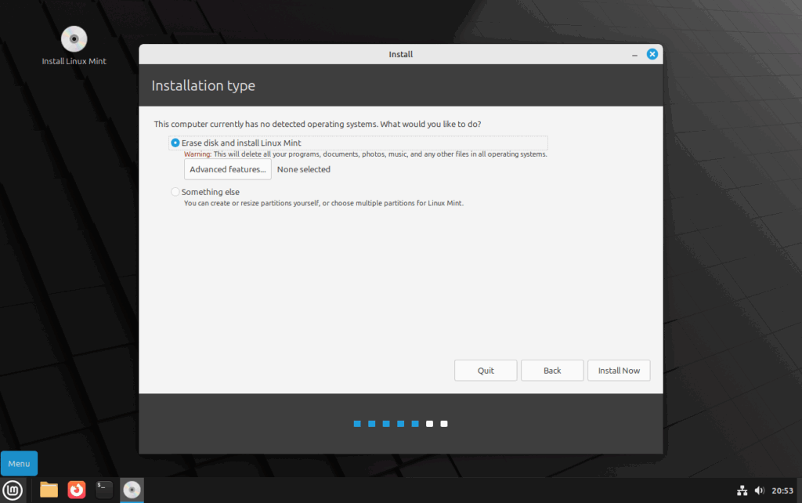Minimize the Install window
This screenshot has height=503, width=802.
[x=634, y=54]
